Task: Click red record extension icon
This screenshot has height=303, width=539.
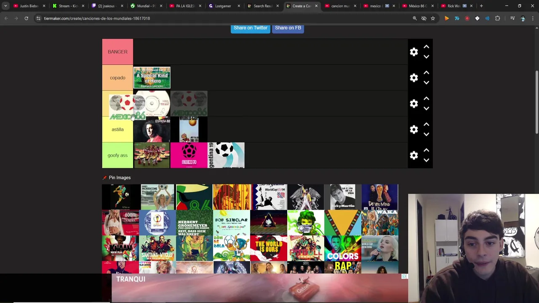Action: pos(467,19)
